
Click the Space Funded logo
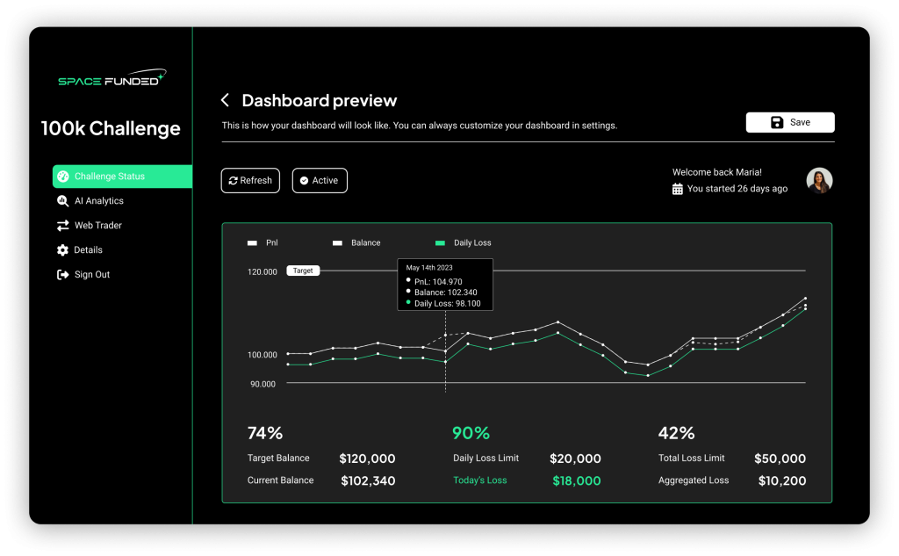coord(111,80)
